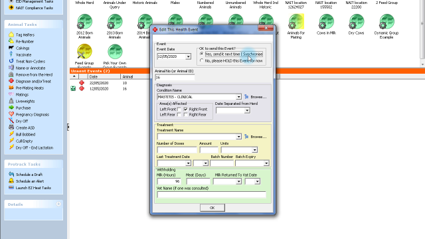Click the Milk (Hours) withholding field
Viewport: 425px width, 239px height.
point(169,181)
